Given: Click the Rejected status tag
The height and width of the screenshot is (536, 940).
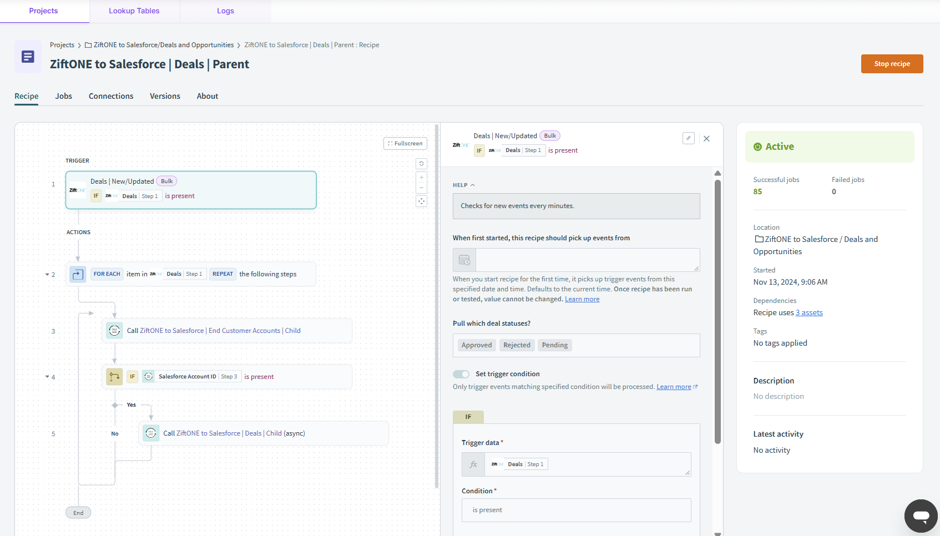Looking at the screenshot, I should pyautogui.click(x=517, y=345).
